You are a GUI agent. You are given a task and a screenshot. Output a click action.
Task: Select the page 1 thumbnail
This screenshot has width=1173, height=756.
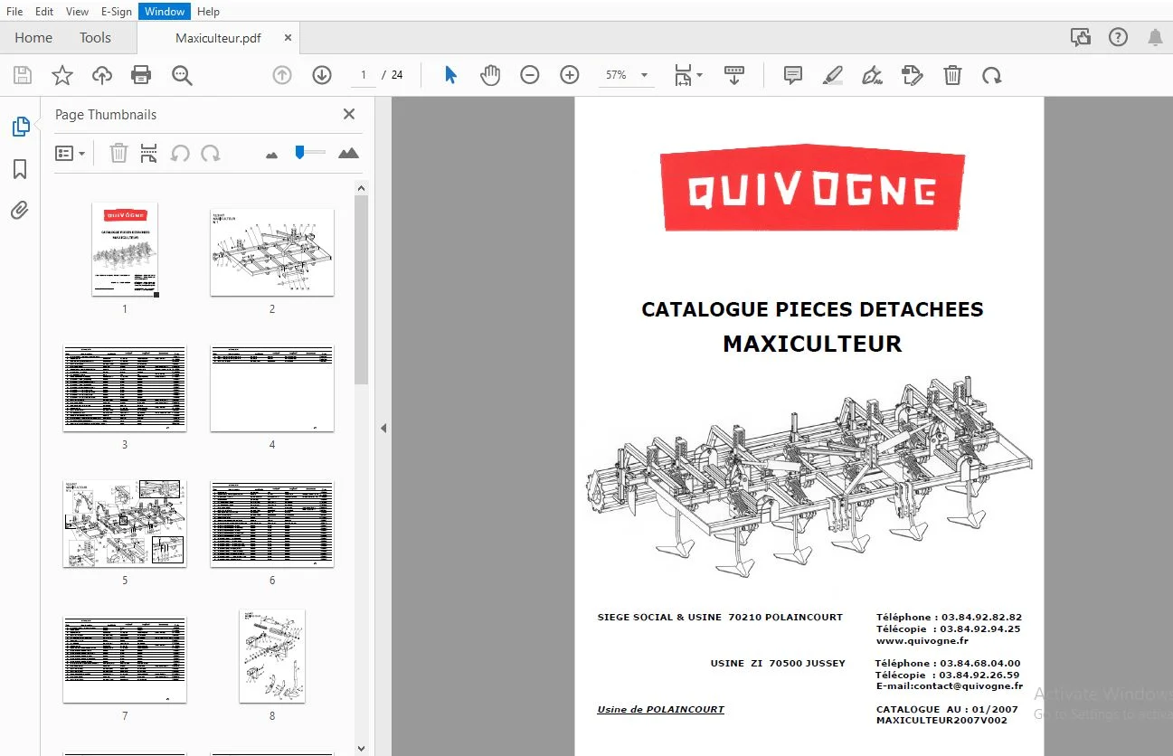[x=125, y=250]
